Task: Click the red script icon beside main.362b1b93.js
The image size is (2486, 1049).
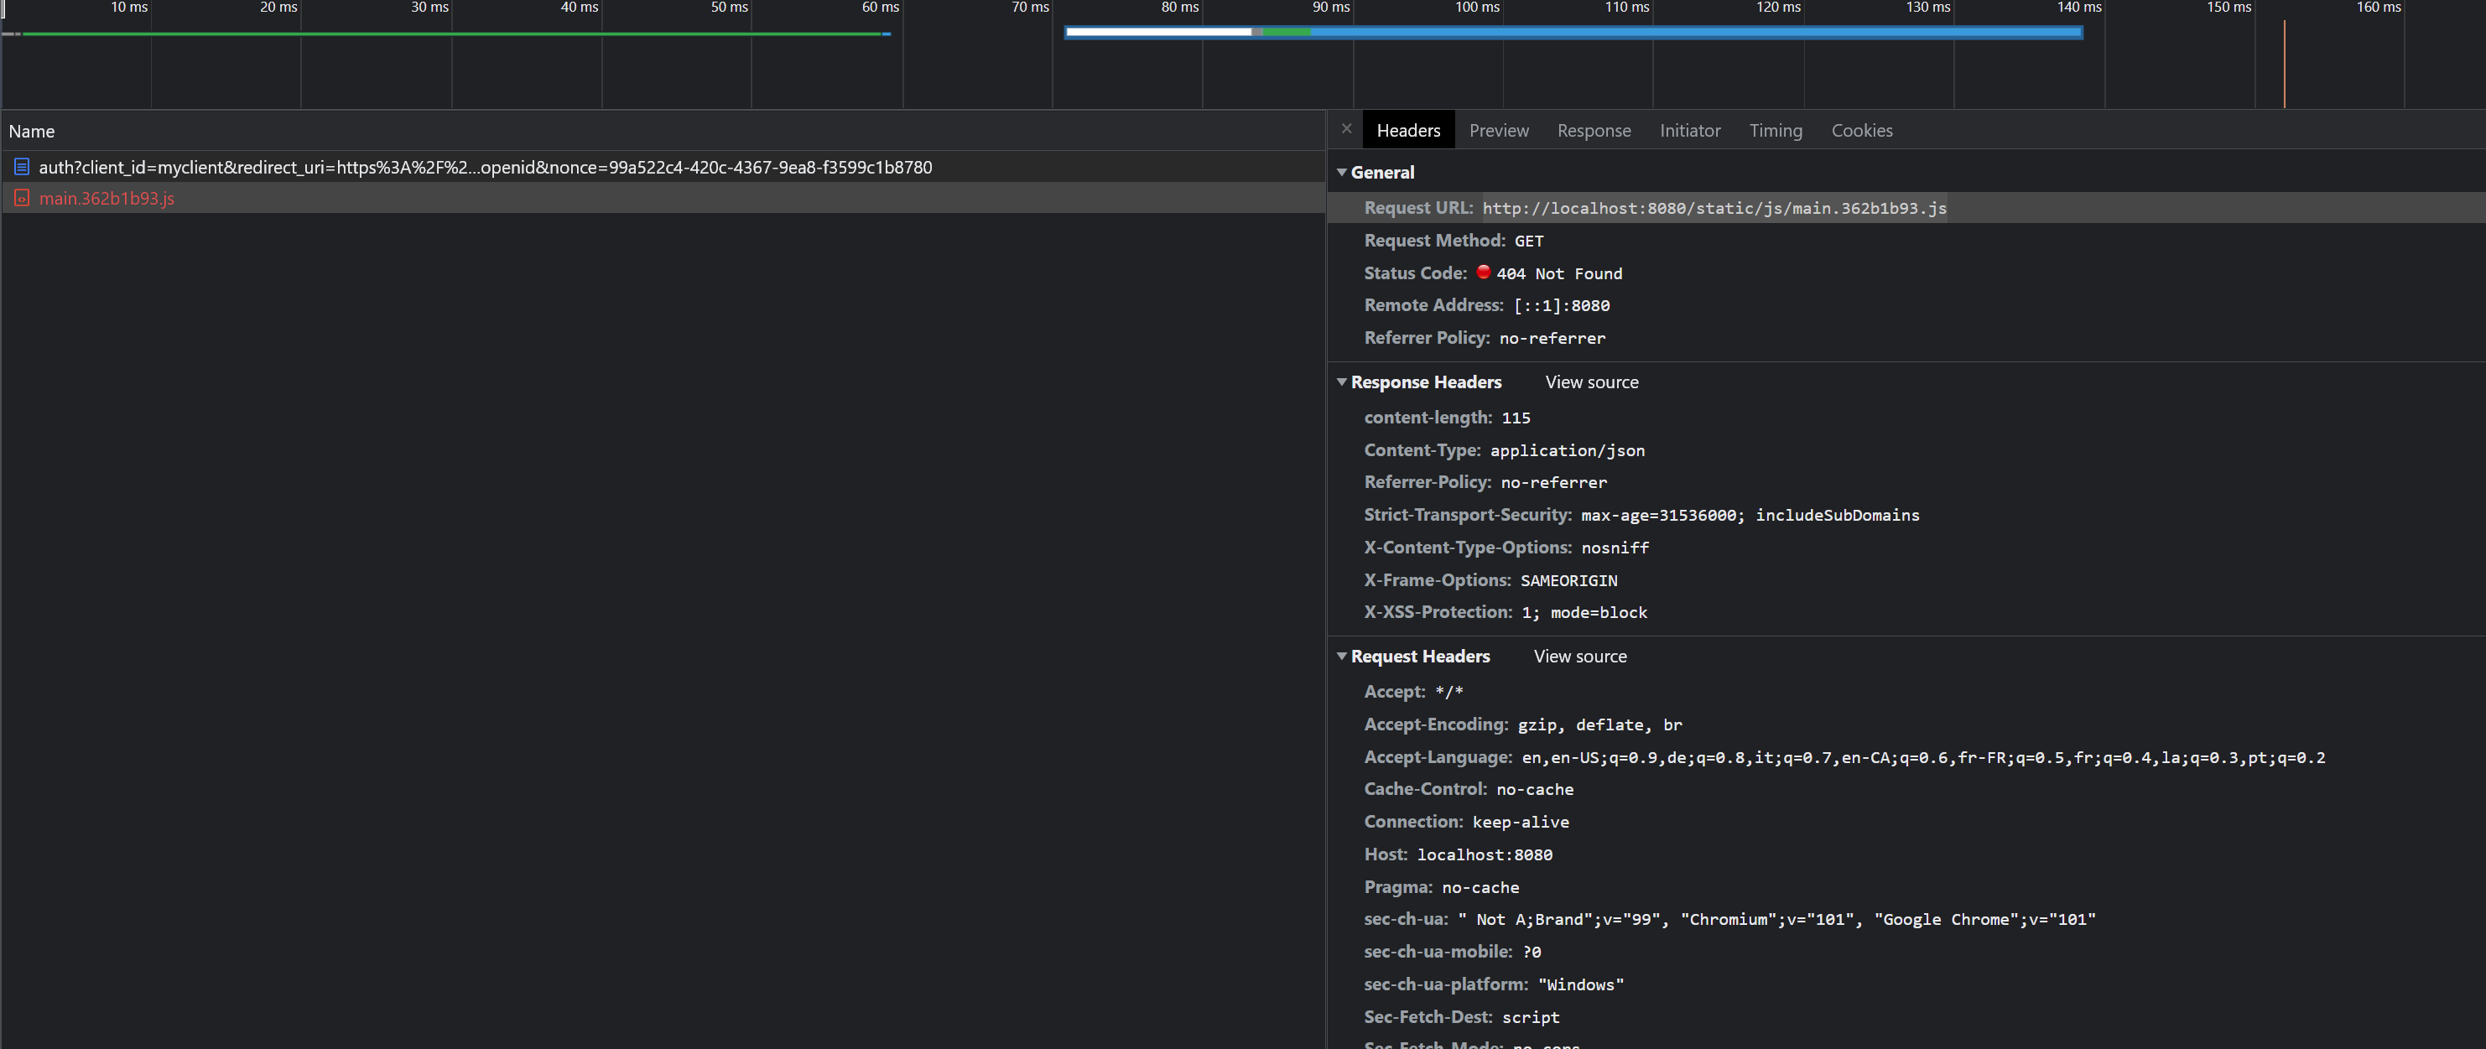Action: coord(22,198)
